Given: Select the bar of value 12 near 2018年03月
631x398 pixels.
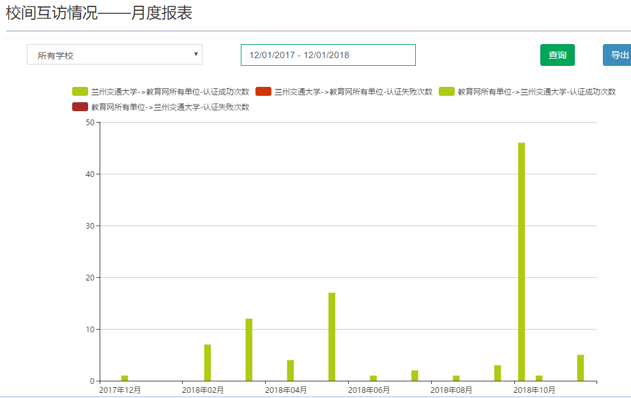Looking at the screenshot, I should pos(249,349).
